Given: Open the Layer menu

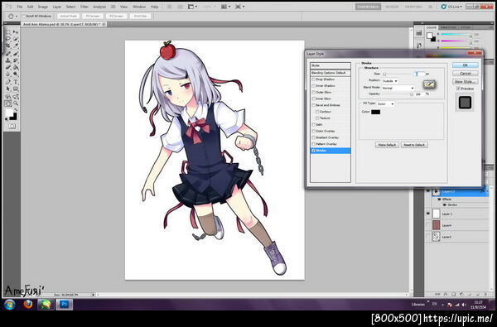Looking at the screenshot, I should [57, 7].
